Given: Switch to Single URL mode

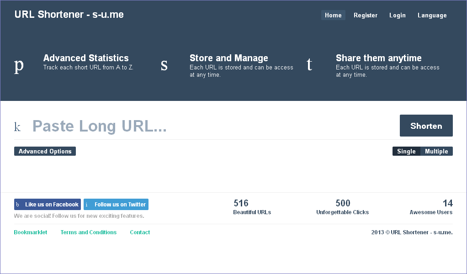Looking at the screenshot, I should click(x=406, y=151).
